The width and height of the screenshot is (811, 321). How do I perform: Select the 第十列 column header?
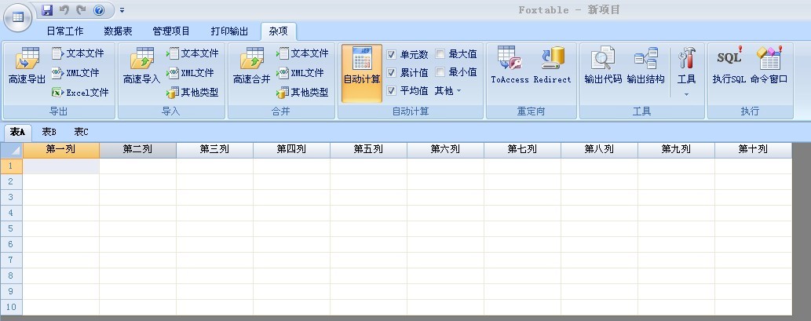[753, 150]
